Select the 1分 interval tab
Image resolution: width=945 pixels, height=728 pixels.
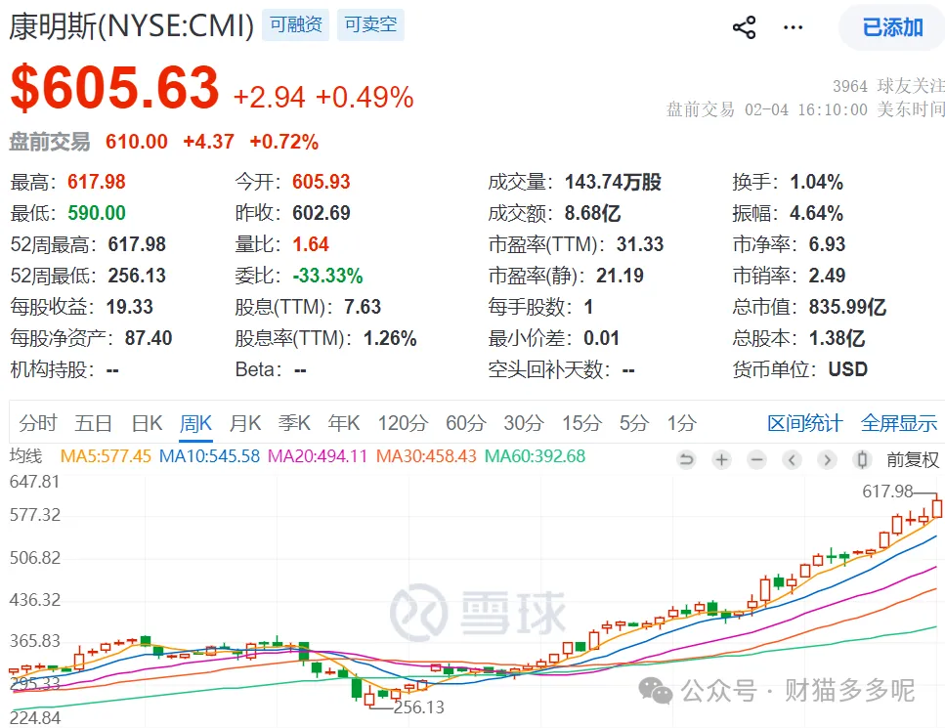(x=681, y=423)
